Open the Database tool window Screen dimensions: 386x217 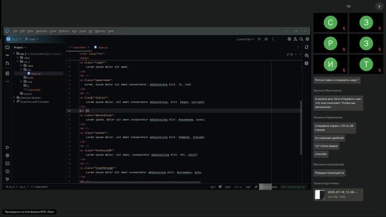[x=306, y=63]
